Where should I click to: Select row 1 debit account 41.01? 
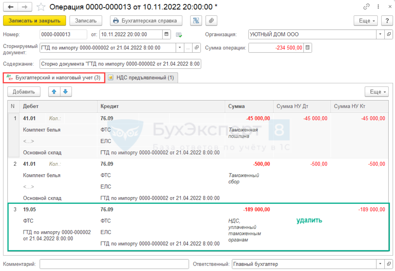click(30, 118)
